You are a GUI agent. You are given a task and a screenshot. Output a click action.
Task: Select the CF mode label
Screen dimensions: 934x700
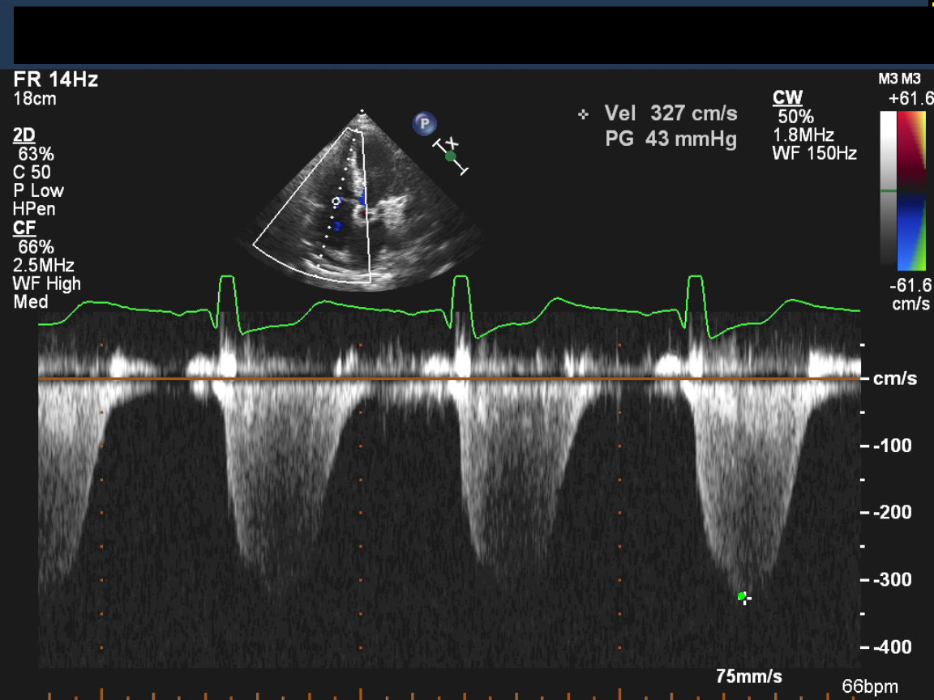pos(24,228)
